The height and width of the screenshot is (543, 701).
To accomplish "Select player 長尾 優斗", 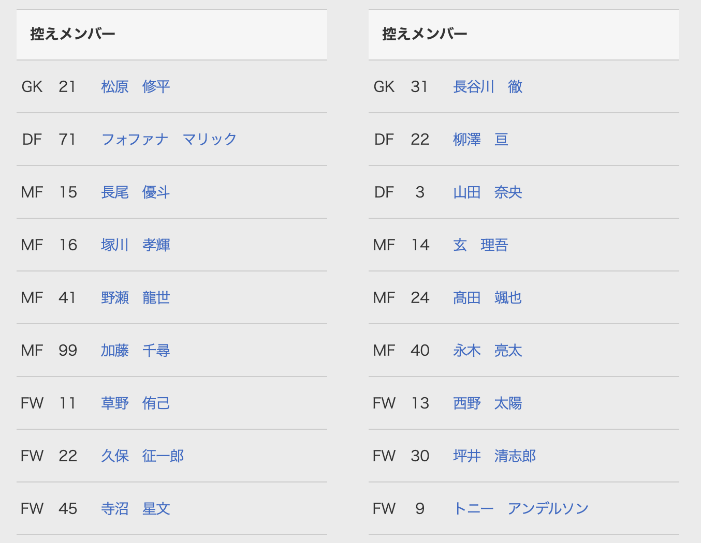I will tap(135, 192).
